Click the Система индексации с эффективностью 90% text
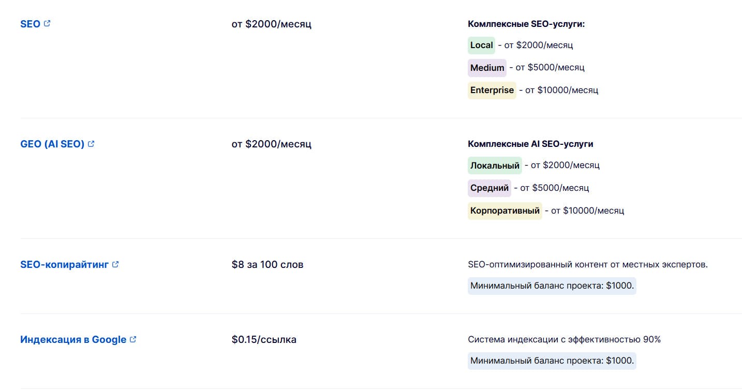 (564, 340)
